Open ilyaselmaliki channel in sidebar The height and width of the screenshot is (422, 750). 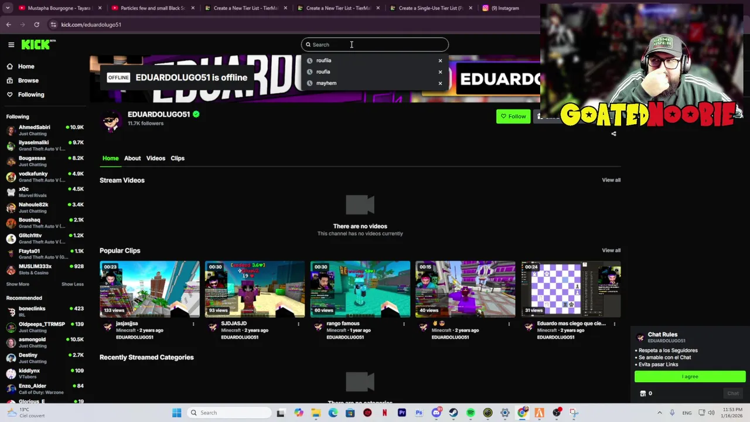[45, 145]
